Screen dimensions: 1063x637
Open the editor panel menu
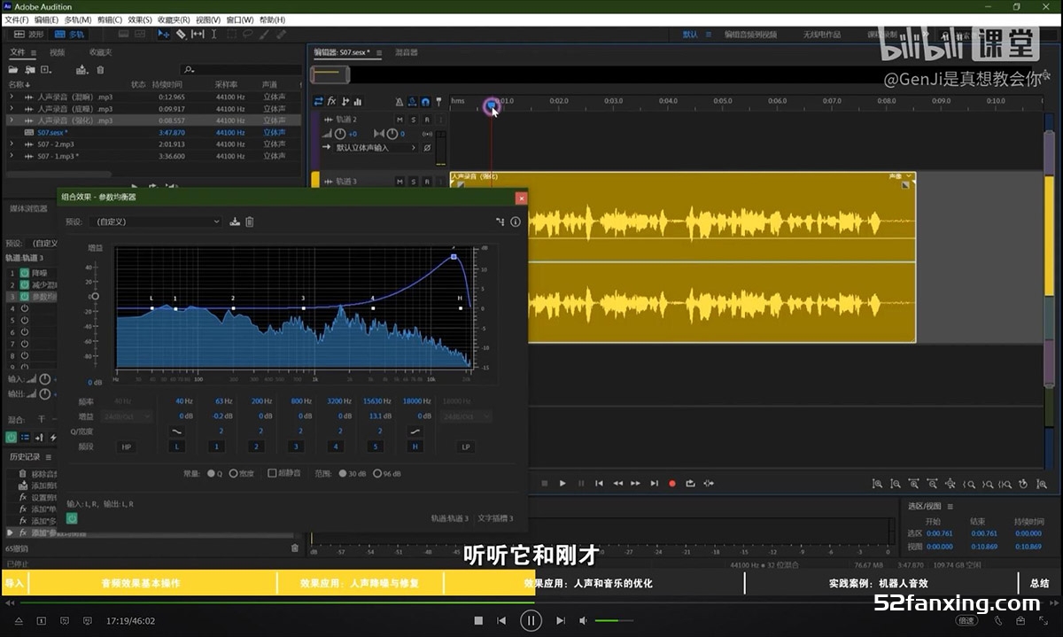click(x=379, y=53)
